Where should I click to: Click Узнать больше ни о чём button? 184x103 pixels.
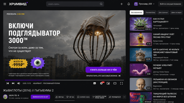(x=103, y=70)
